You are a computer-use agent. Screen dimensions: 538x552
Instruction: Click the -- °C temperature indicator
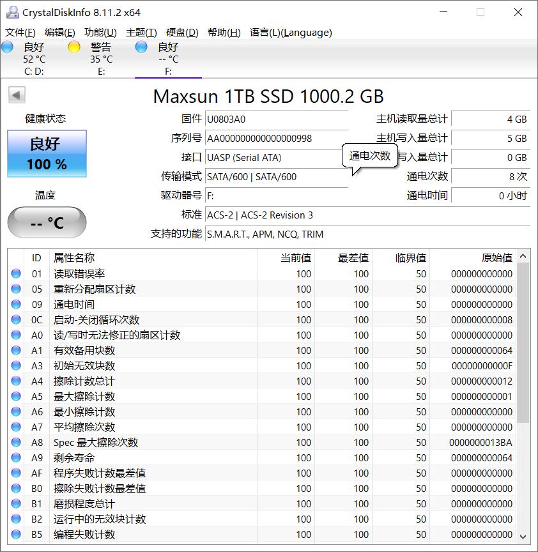click(x=46, y=222)
